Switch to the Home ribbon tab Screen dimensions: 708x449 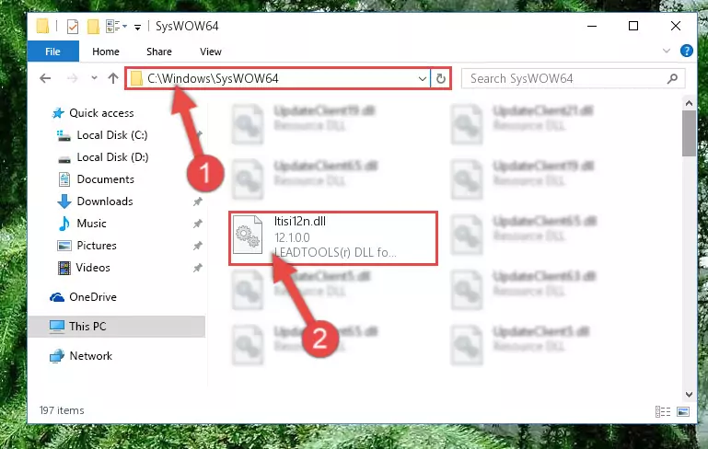pyautogui.click(x=106, y=52)
